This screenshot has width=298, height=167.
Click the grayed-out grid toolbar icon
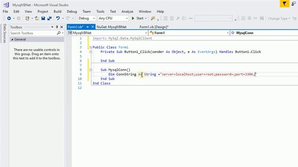tap(250, 19)
